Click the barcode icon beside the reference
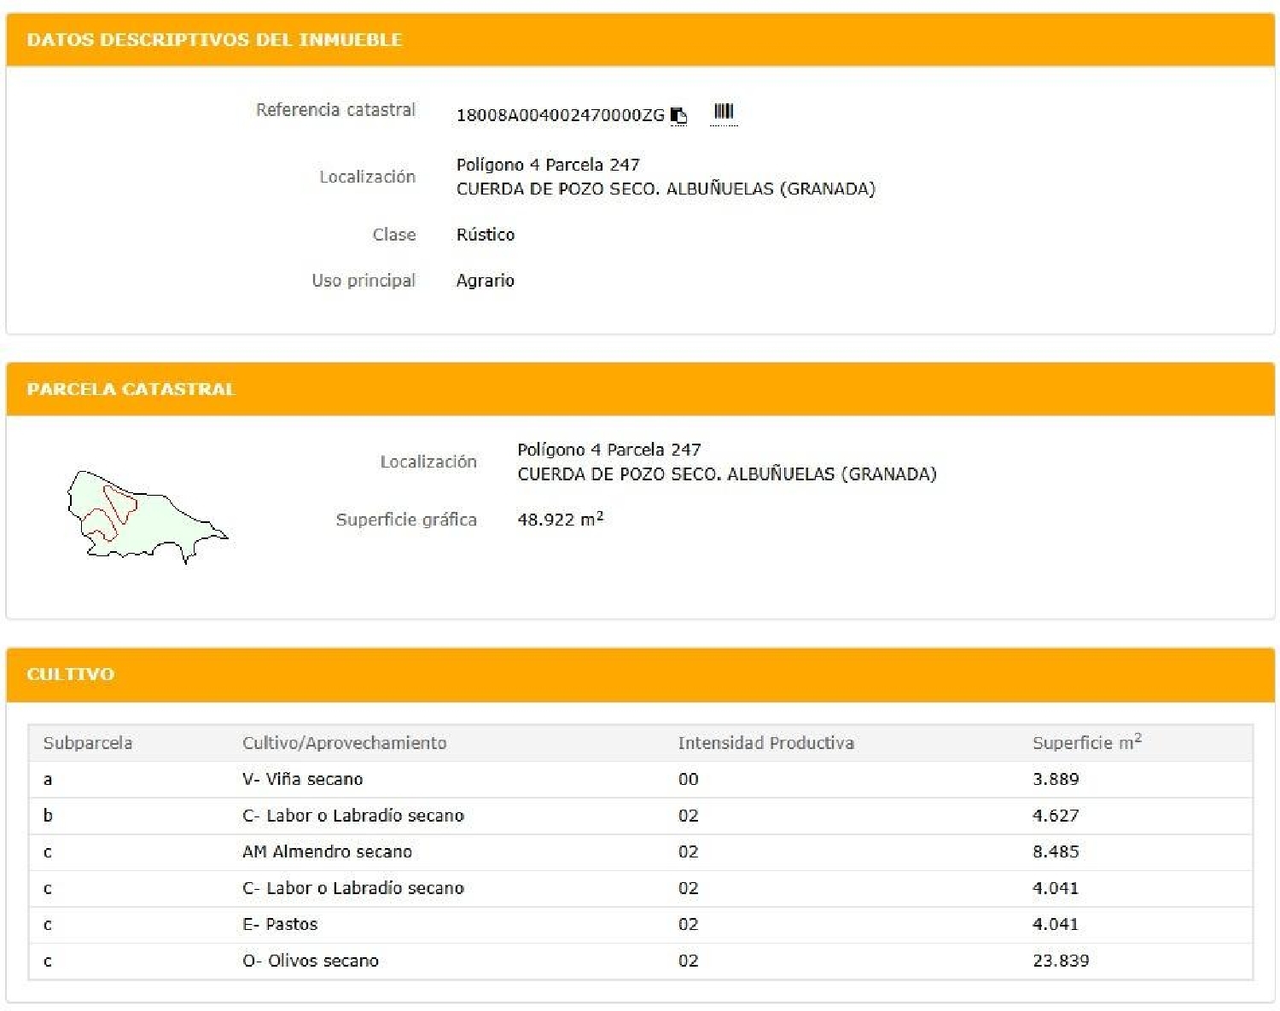Image resolution: width=1280 pixels, height=1011 pixels. coord(724,112)
